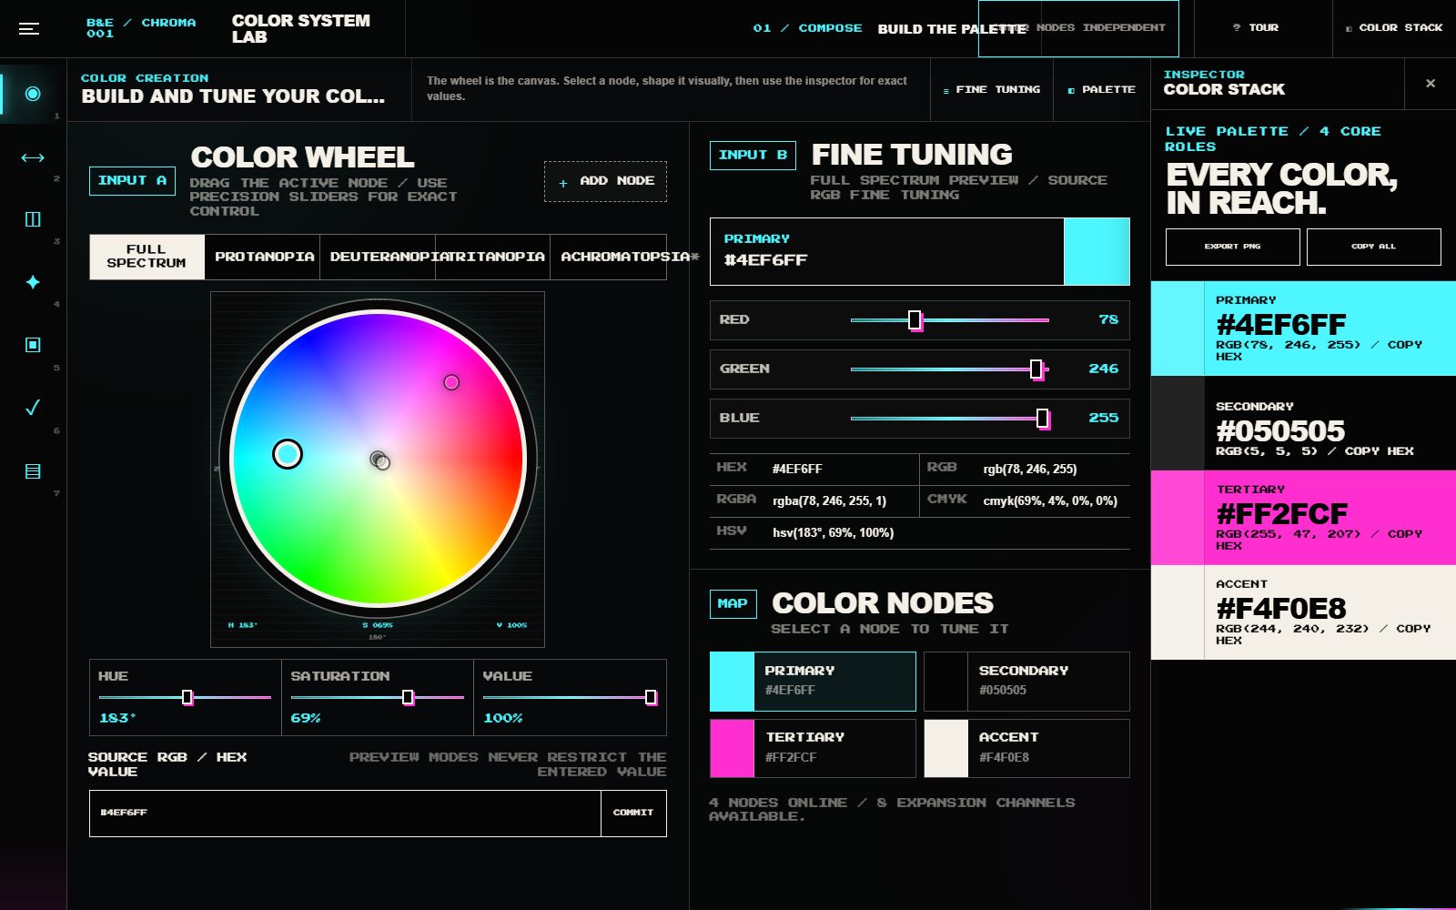Select the sparkle star sidebar icon
1456x910 pixels.
click(33, 282)
